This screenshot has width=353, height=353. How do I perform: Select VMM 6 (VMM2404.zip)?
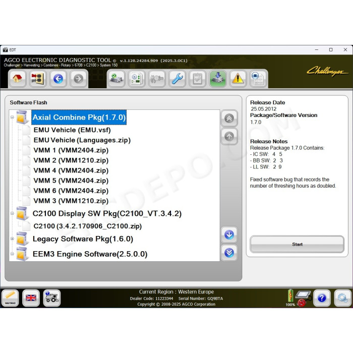tap(71, 191)
